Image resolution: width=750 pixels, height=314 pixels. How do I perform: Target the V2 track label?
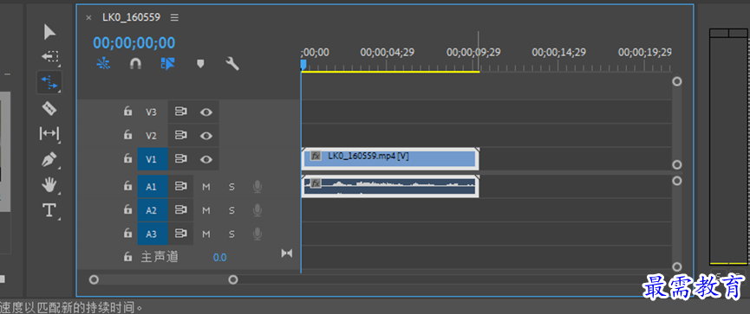[x=151, y=136]
